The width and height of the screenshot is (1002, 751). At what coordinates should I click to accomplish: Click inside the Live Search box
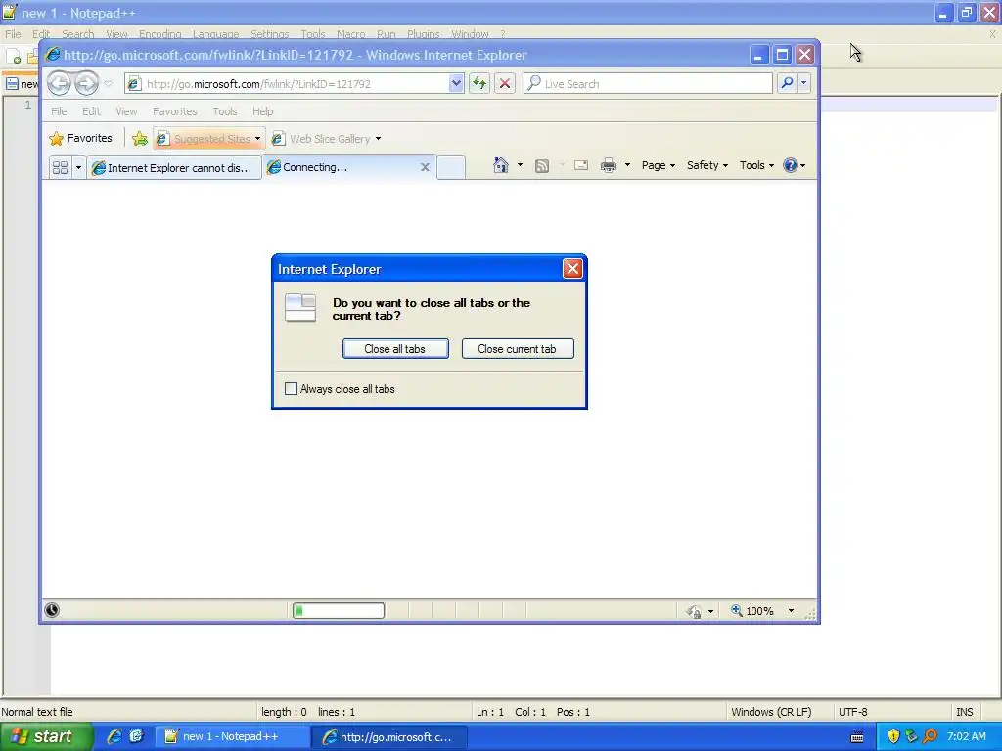649,84
